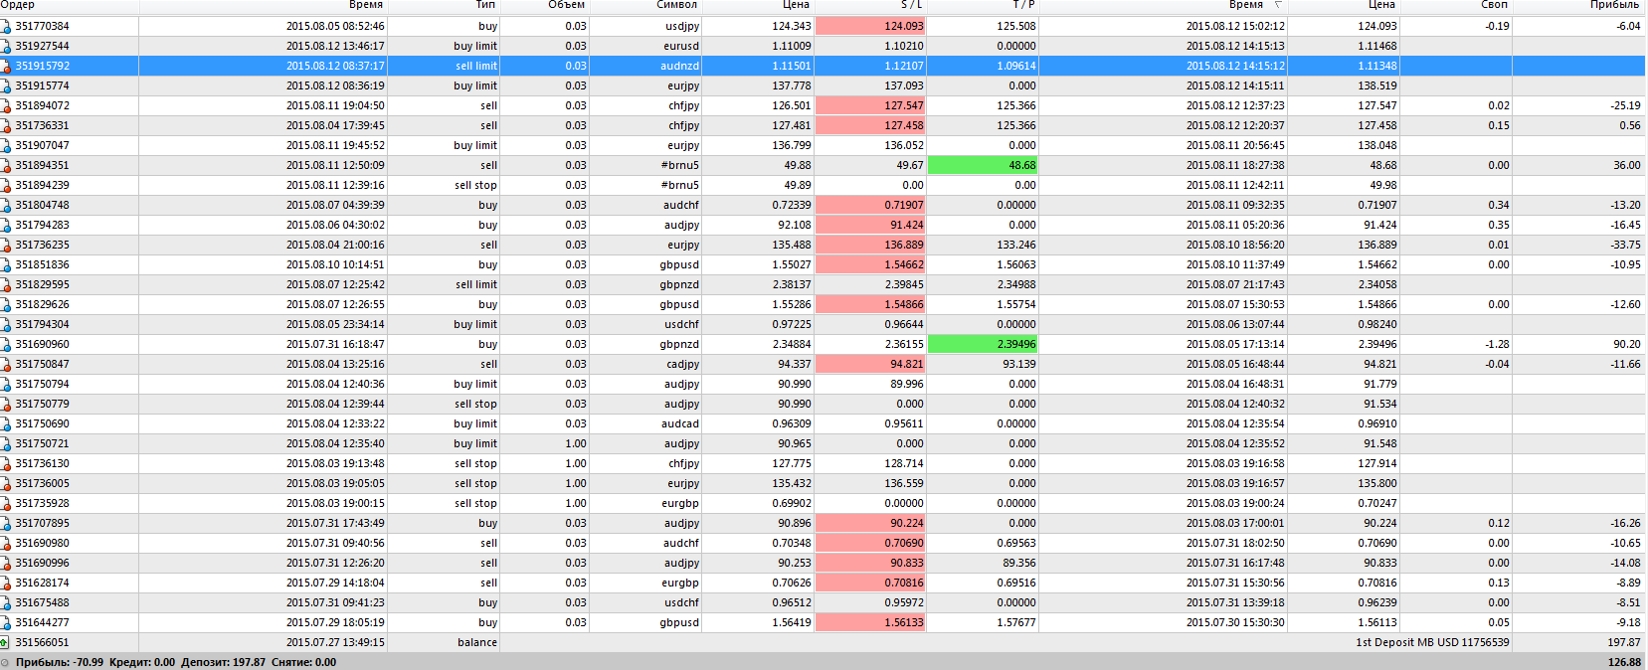1648x670 pixels.
Task: Click the order icon beside 351736235
Action: click(x=6, y=245)
